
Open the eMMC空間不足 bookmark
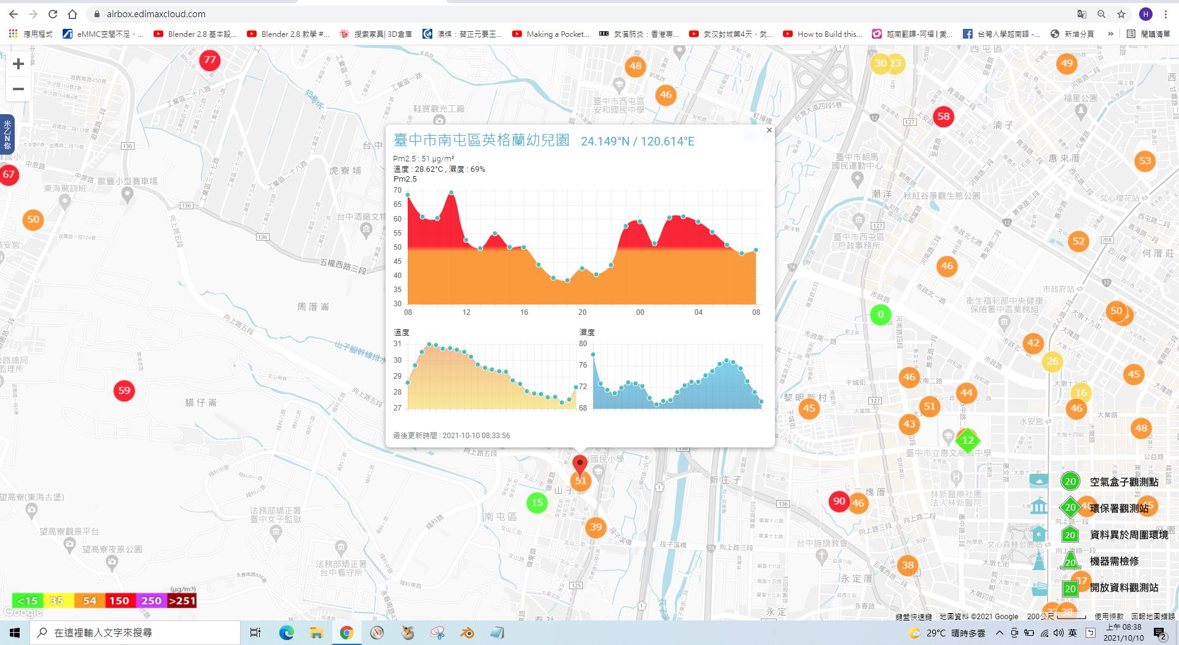tap(103, 34)
